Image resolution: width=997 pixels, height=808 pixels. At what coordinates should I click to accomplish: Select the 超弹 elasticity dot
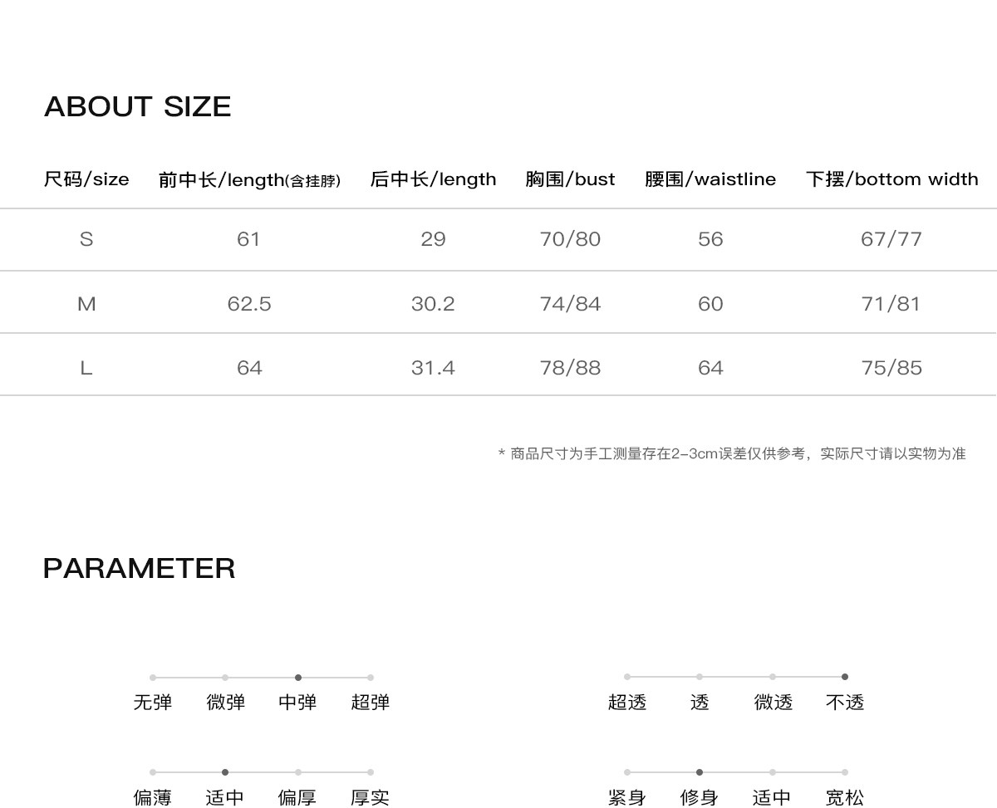pos(371,678)
